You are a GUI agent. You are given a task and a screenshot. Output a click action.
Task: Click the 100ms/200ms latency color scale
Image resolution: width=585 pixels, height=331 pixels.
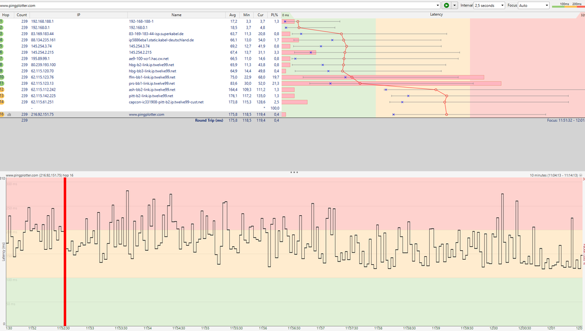pyautogui.click(x=568, y=5)
